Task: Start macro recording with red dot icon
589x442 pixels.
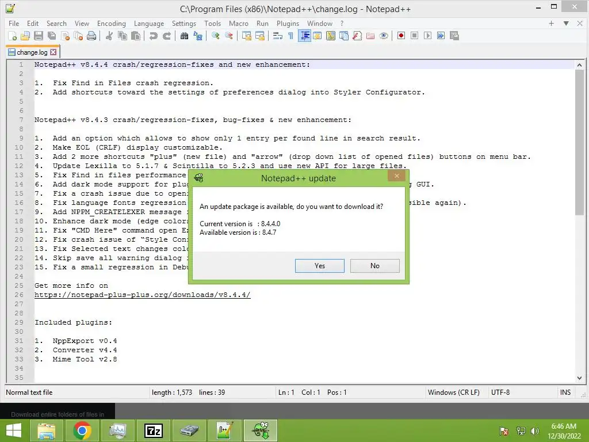Action: tap(401, 36)
